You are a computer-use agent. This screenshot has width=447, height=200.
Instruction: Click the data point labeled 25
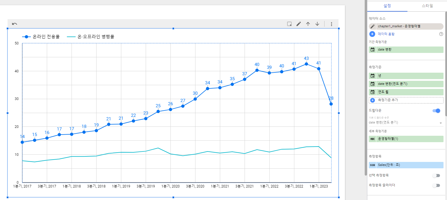158,111
